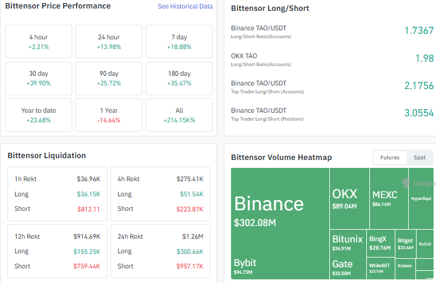Switch heatmap to Spot tab
The image size is (436, 283).
419,158
